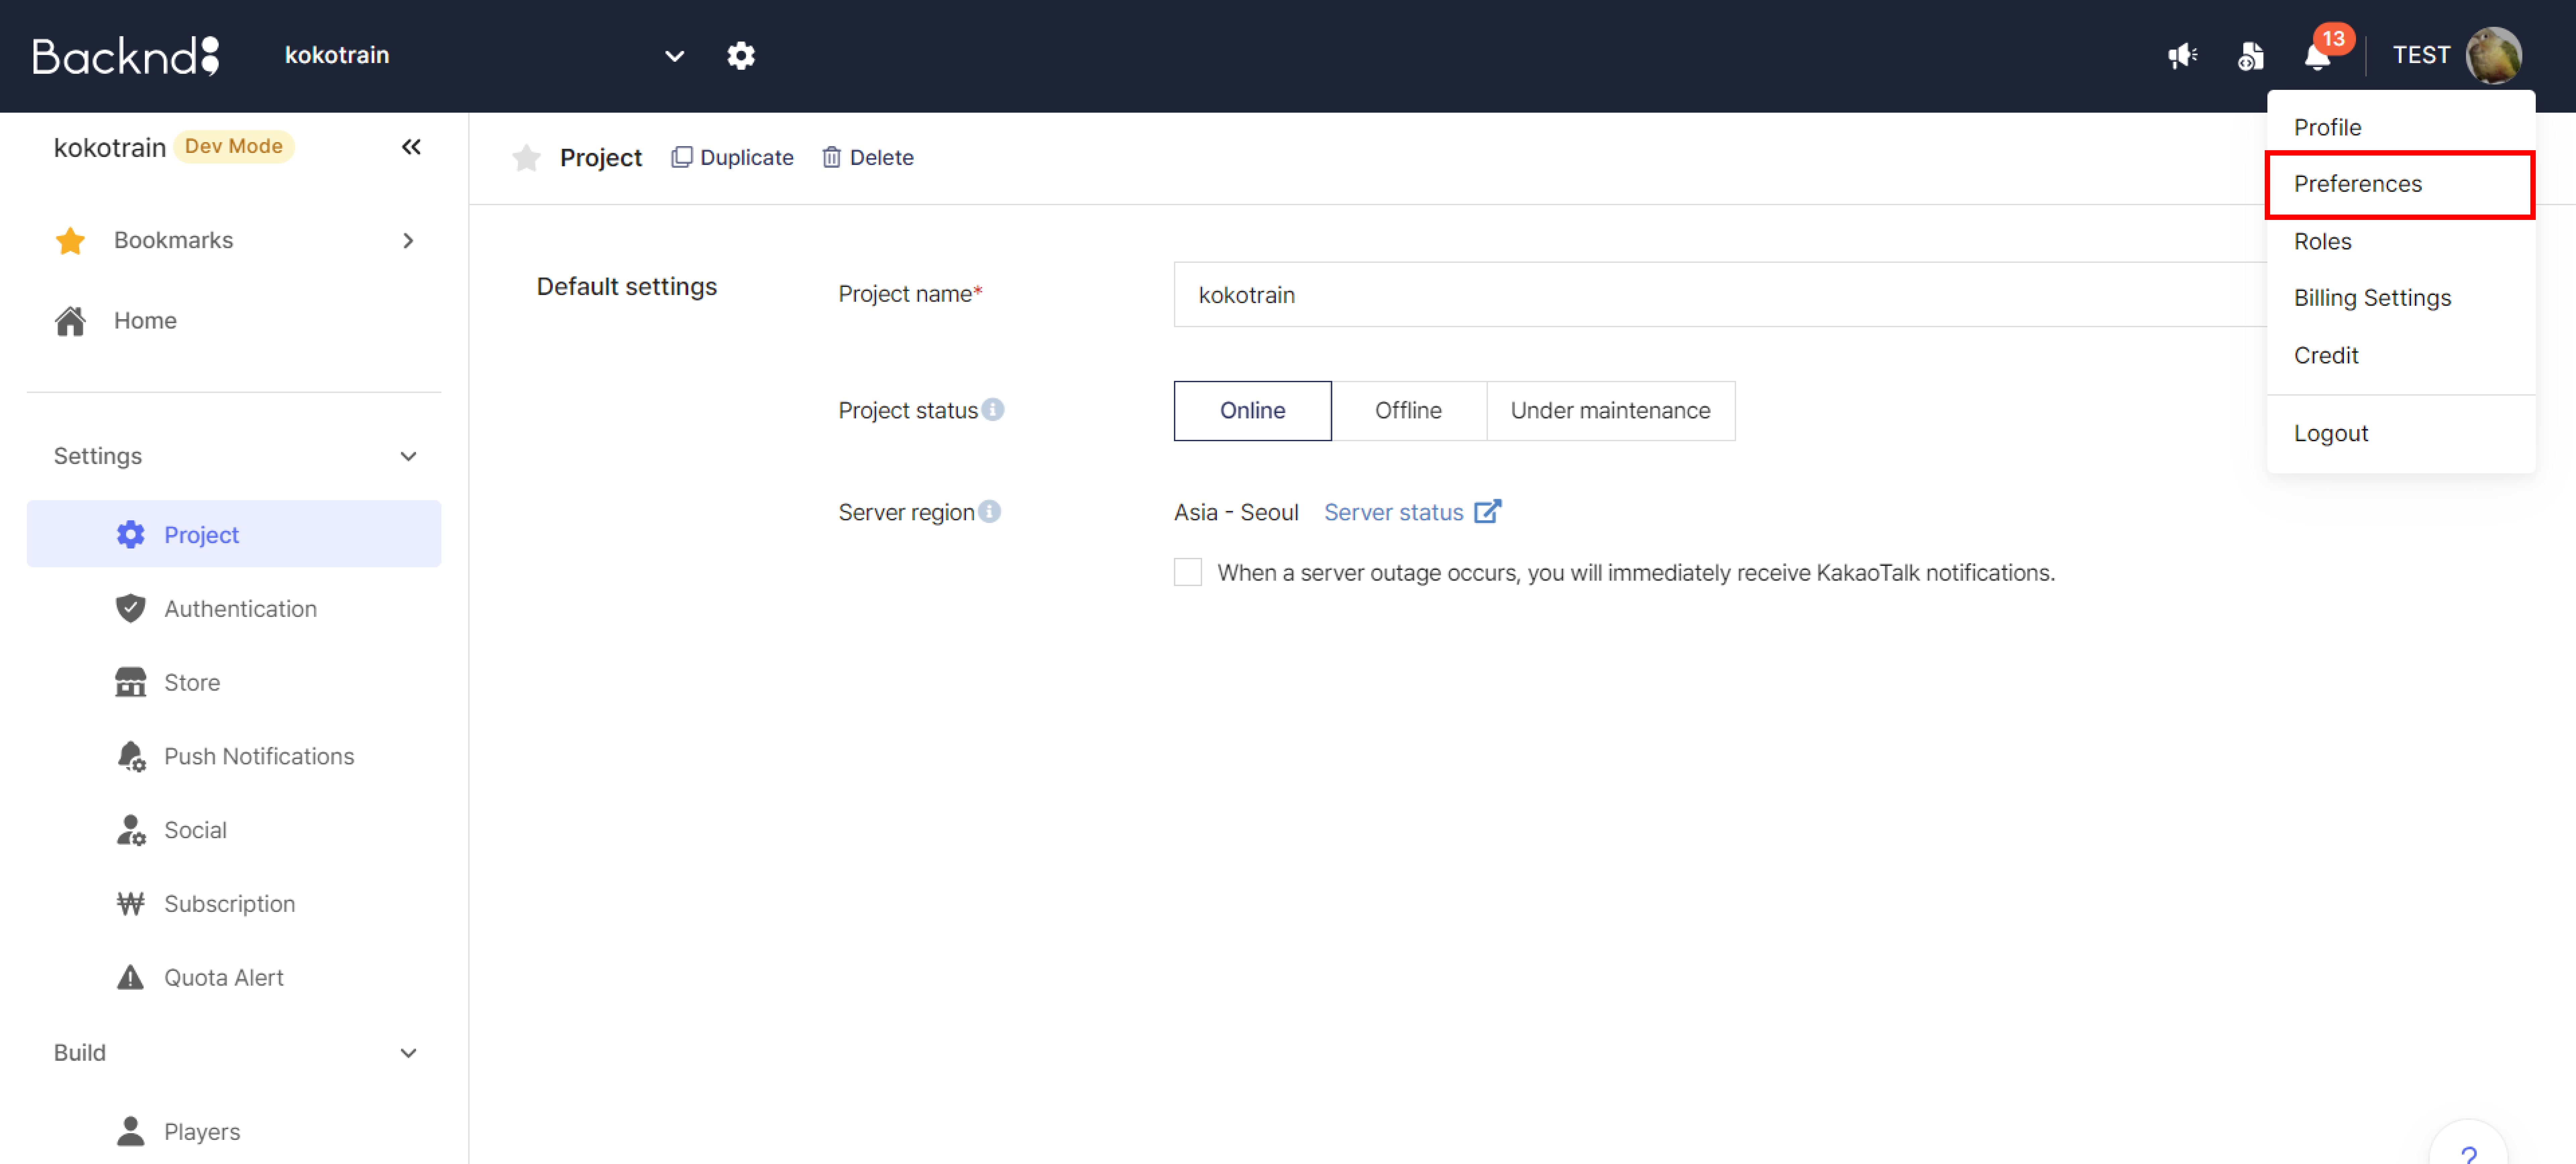2576x1164 pixels.
Task: Open Quota Alert settings in sidebar
Action: pyautogui.click(x=234, y=977)
